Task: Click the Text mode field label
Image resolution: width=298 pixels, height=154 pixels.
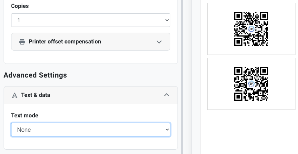Action: tap(25, 115)
